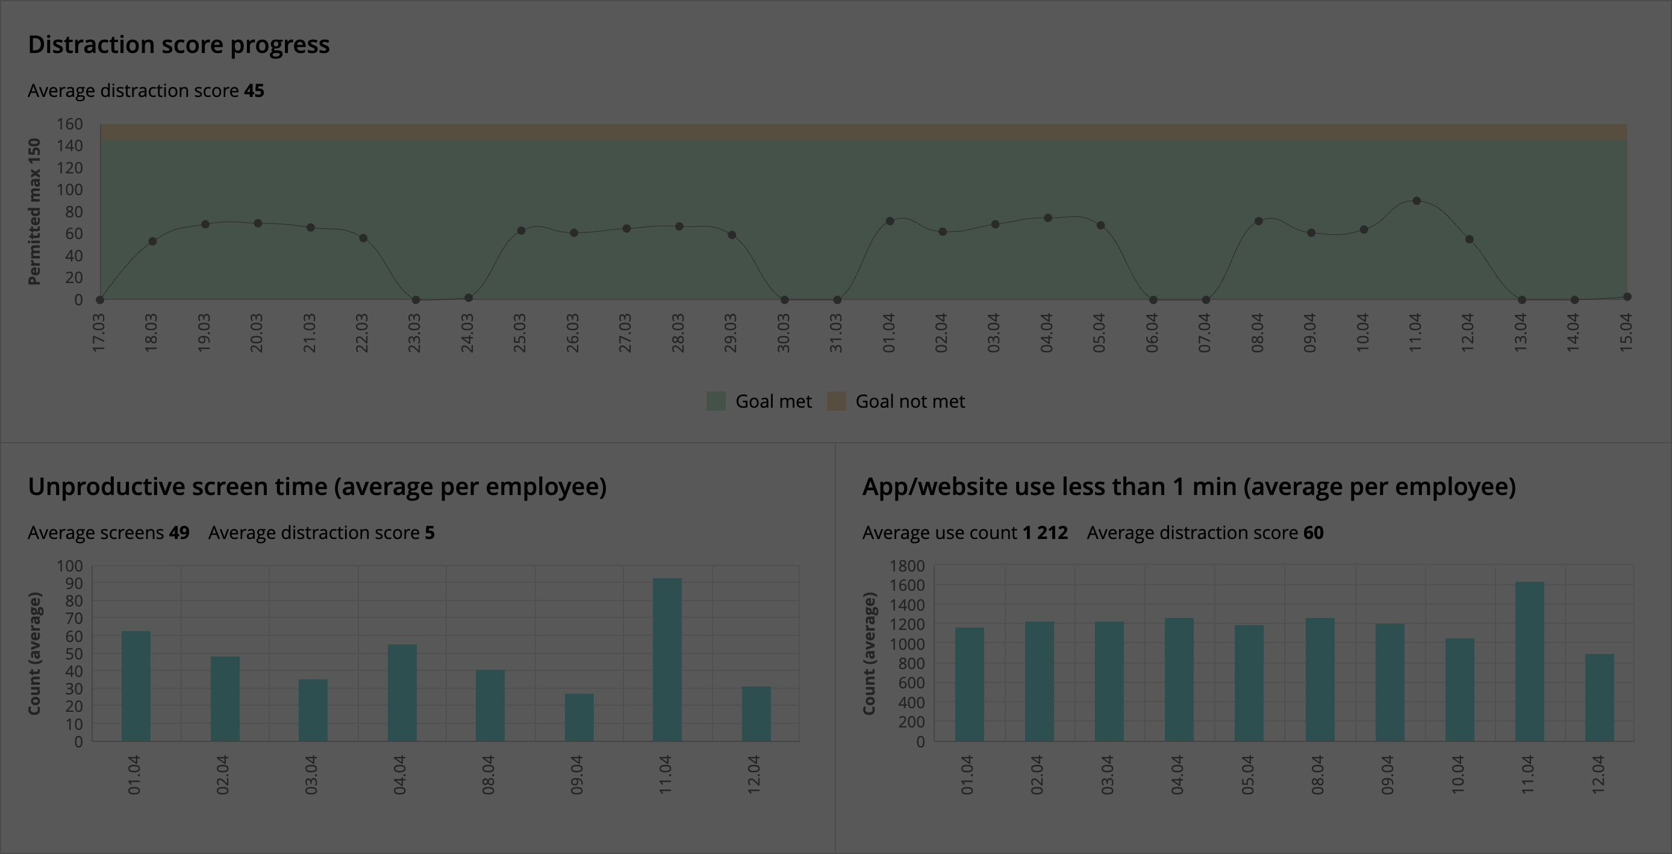This screenshot has height=854, width=1672.
Task: Select the 11.04 peak point on distraction line
Action: [1416, 201]
